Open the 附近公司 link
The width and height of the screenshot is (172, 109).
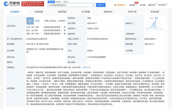click(x=87, y=67)
